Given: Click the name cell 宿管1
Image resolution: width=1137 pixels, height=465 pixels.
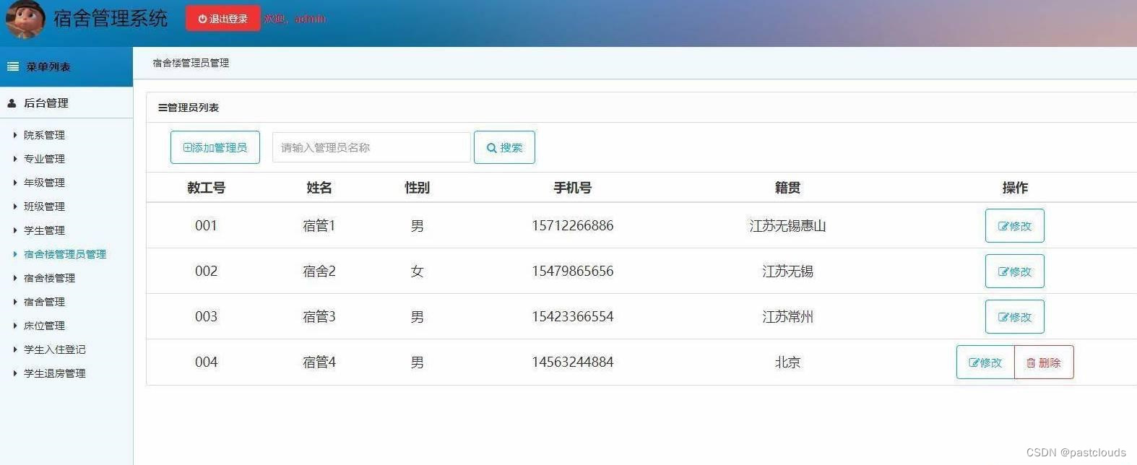Looking at the screenshot, I should coord(319,226).
